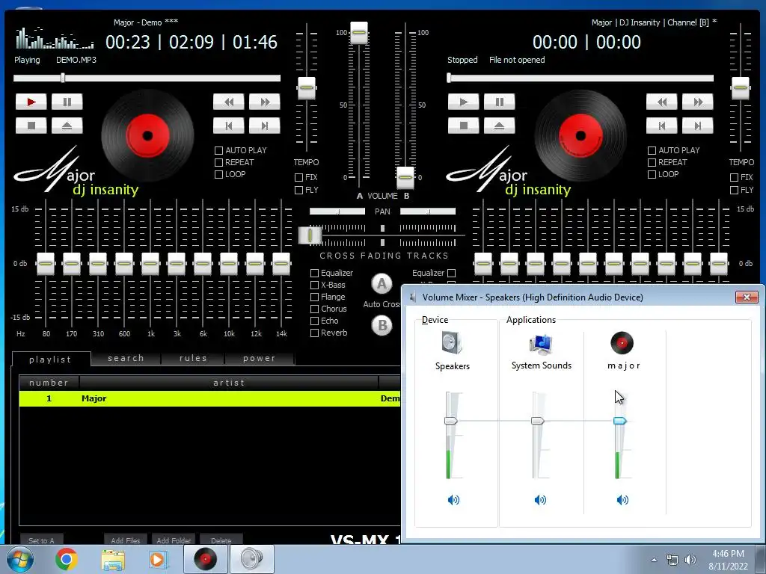The height and width of the screenshot is (574, 766).
Task: Mute the Speakers device in Volume Mixer
Action: click(x=453, y=499)
